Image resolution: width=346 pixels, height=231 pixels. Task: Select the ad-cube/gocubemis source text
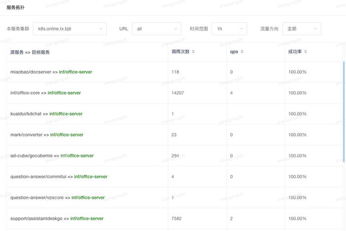(32, 155)
